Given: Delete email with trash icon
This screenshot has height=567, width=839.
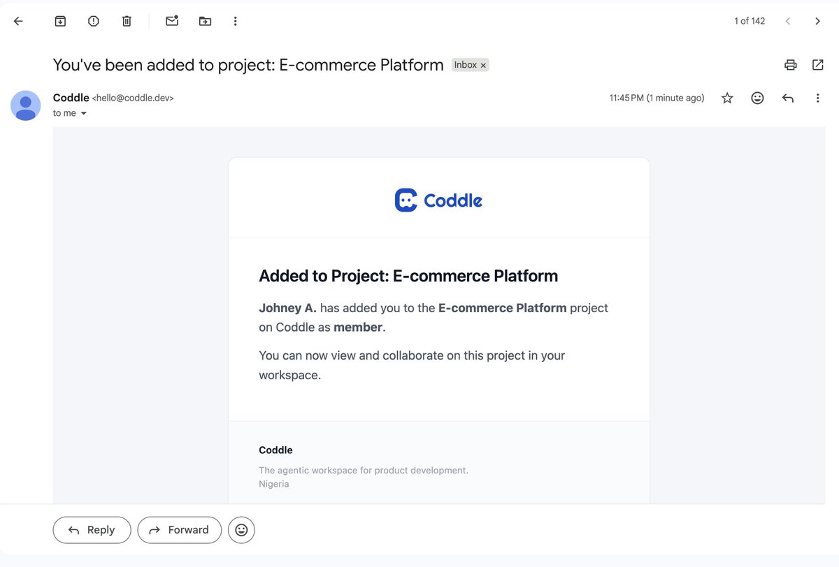Looking at the screenshot, I should pos(127,21).
